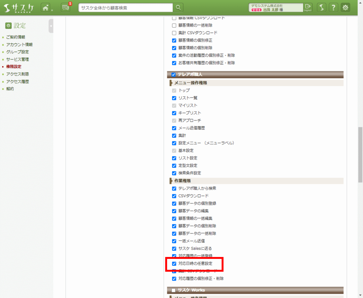Open アクセス履歴 in the sidebar
Screen dimensions: 363x298
[17, 81]
